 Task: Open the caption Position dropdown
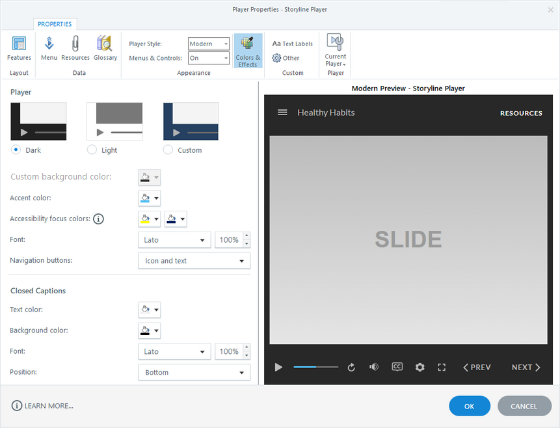[x=194, y=373]
